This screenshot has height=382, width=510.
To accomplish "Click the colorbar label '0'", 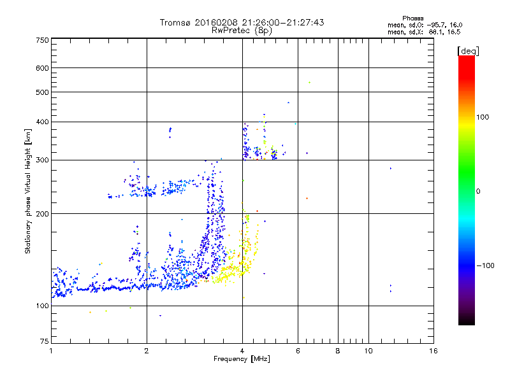I will [x=478, y=192].
